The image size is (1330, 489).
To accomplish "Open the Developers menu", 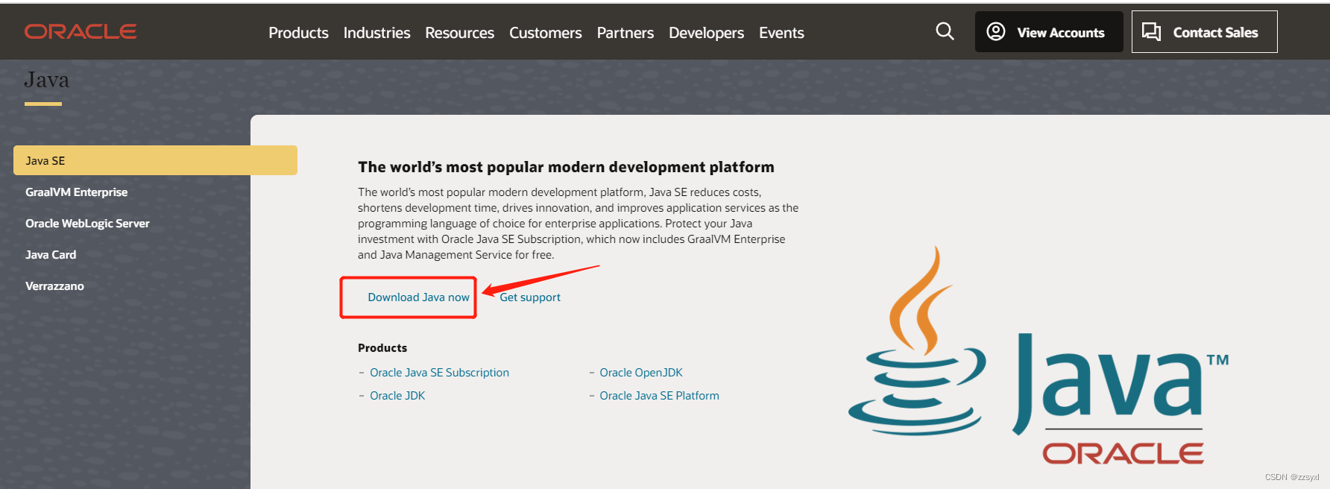I will coord(706,33).
